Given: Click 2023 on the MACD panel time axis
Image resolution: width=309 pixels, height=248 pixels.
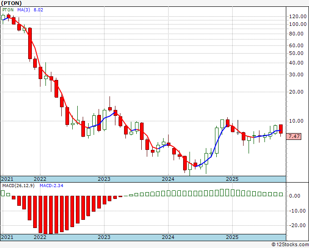Looking at the screenshot, I should click(104, 237).
